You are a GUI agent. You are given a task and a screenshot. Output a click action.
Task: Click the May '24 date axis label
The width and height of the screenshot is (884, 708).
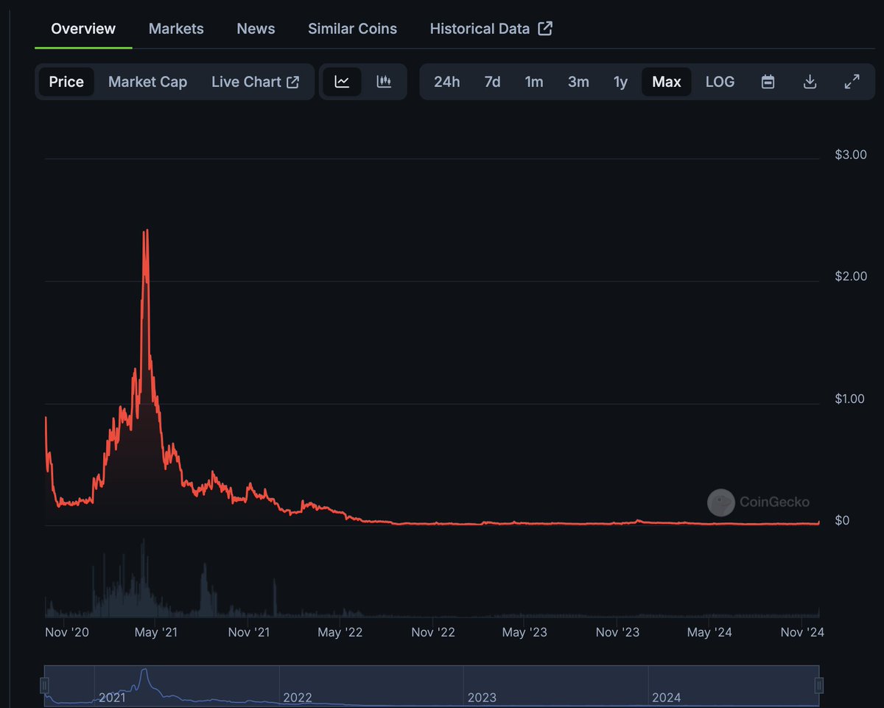(709, 632)
